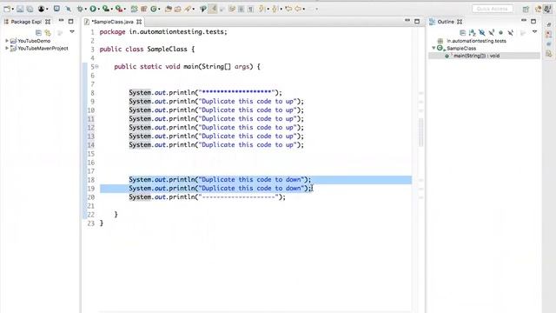Click the Previous Annotation icon
This screenshot has height=313, width=556.
(275, 9)
